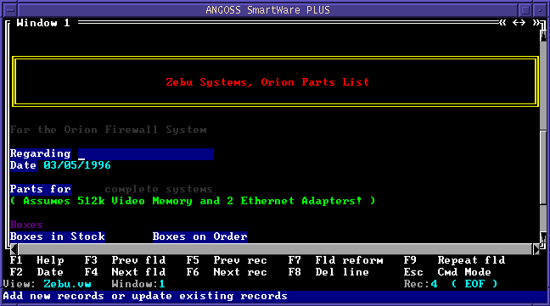This screenshot has height=306, width=550.
Task: Click the view name 'Zebu.vw'
Action: pyautogui.click(x=67, y=284)
